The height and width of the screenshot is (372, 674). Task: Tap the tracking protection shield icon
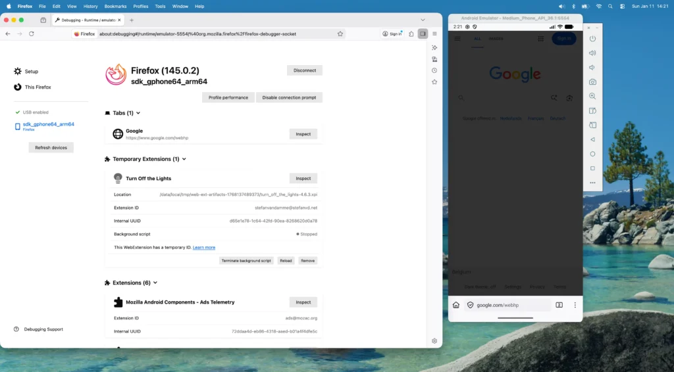[470, 305]
